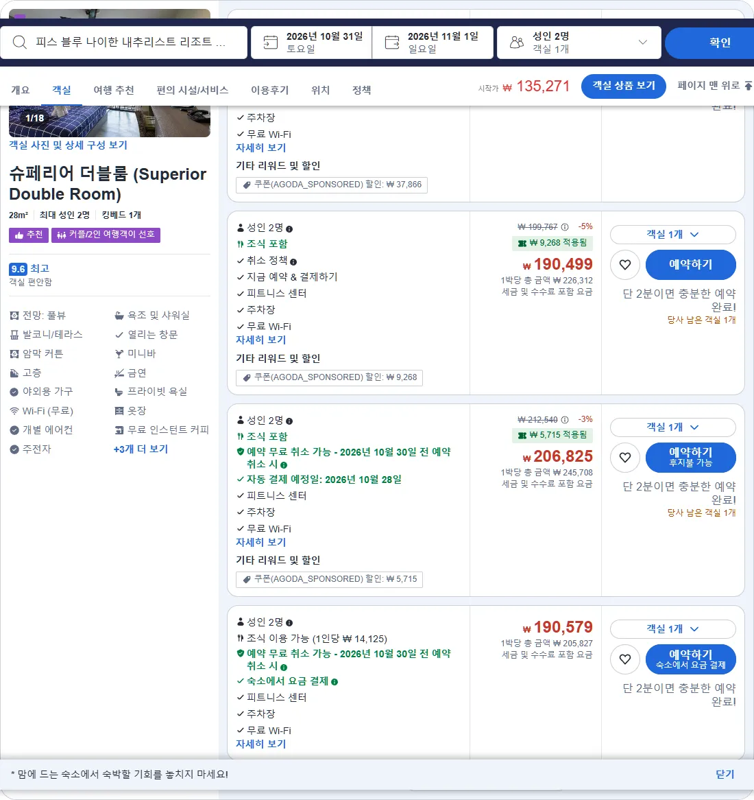Viewport: 754px width, 800px height.
Task: Click the 객실 상품 보기 button
Action: [x=624, y=86]
